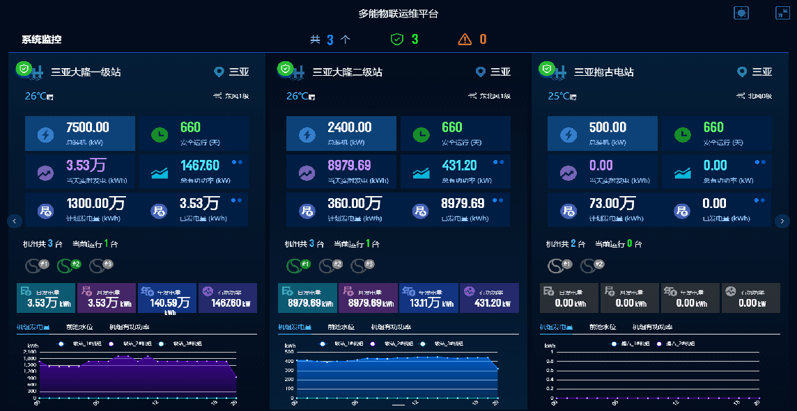Toggle 2#机组 legend series in 三亚抱古电站 chart

[675, 344]
